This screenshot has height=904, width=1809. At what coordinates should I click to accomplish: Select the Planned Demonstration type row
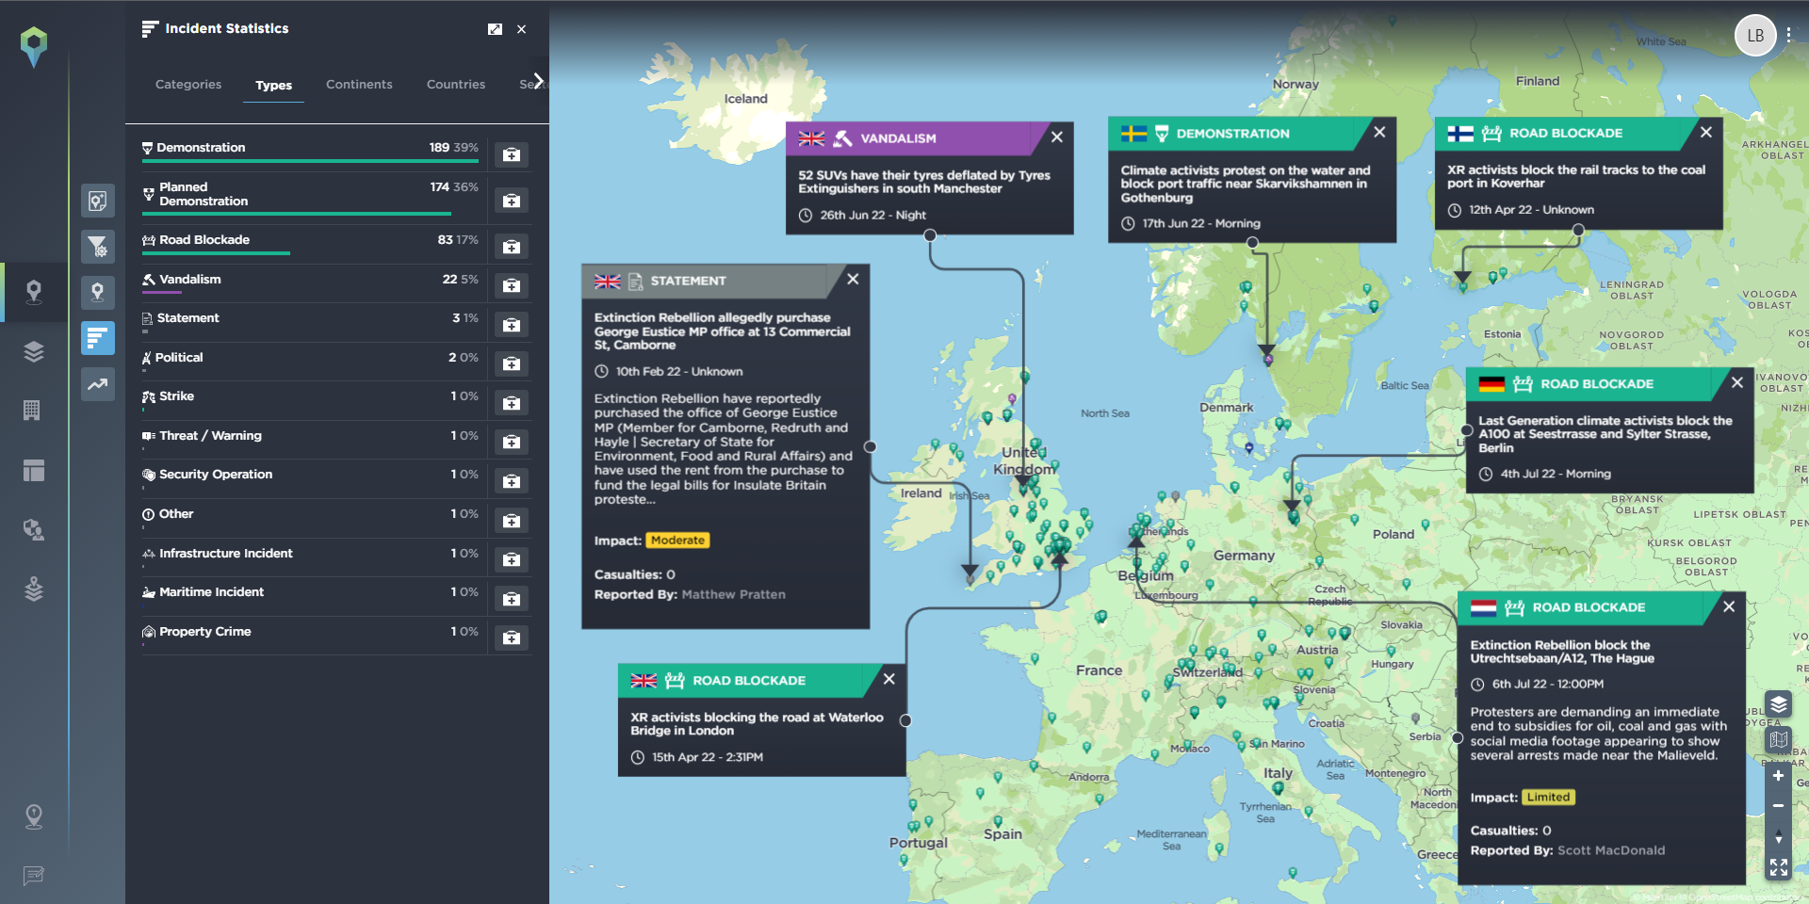coord(310,197)
